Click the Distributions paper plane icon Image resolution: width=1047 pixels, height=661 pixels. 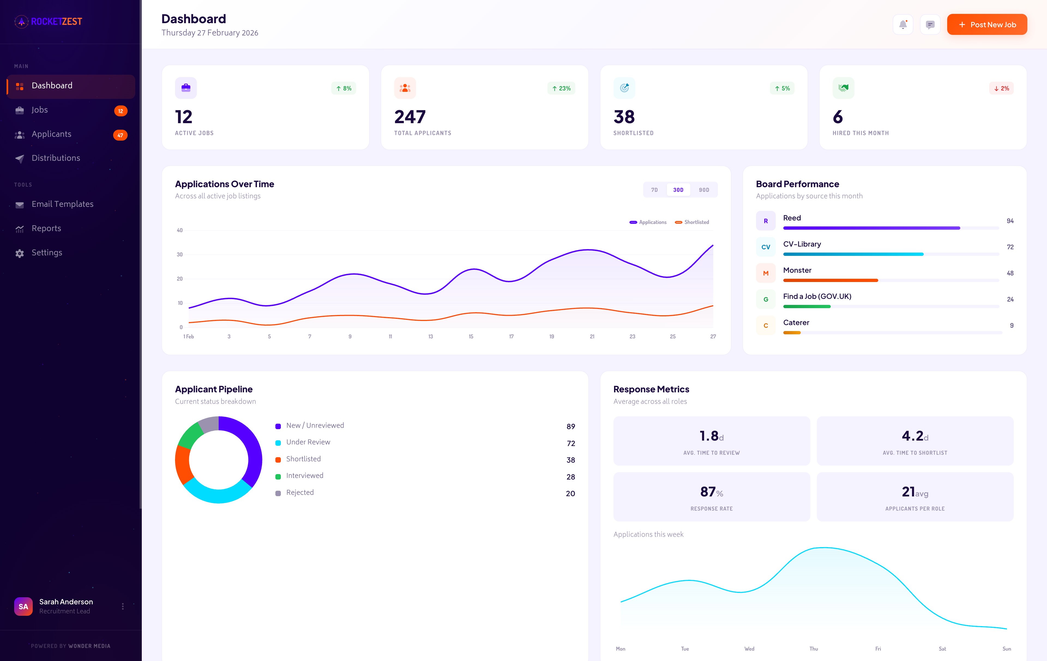click(x=20, y=159)
